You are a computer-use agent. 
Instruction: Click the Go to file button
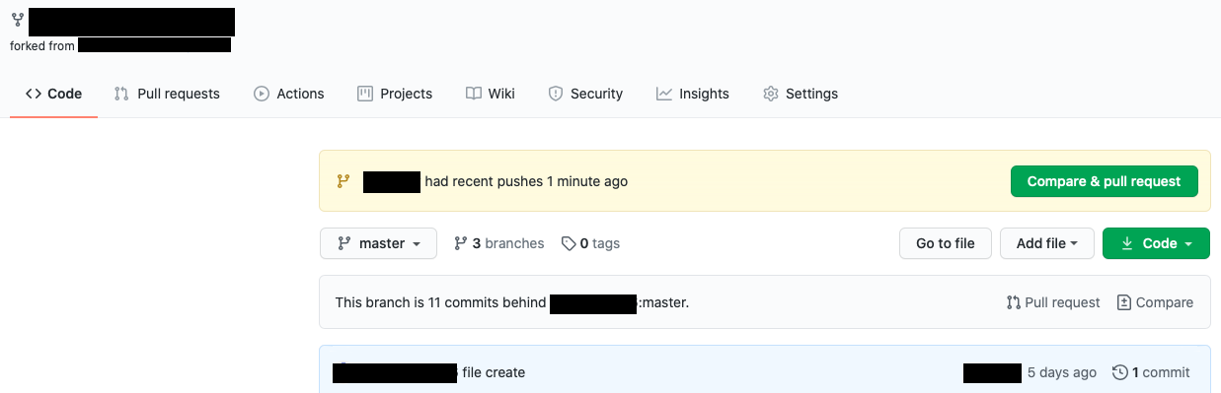click(946, 243)
